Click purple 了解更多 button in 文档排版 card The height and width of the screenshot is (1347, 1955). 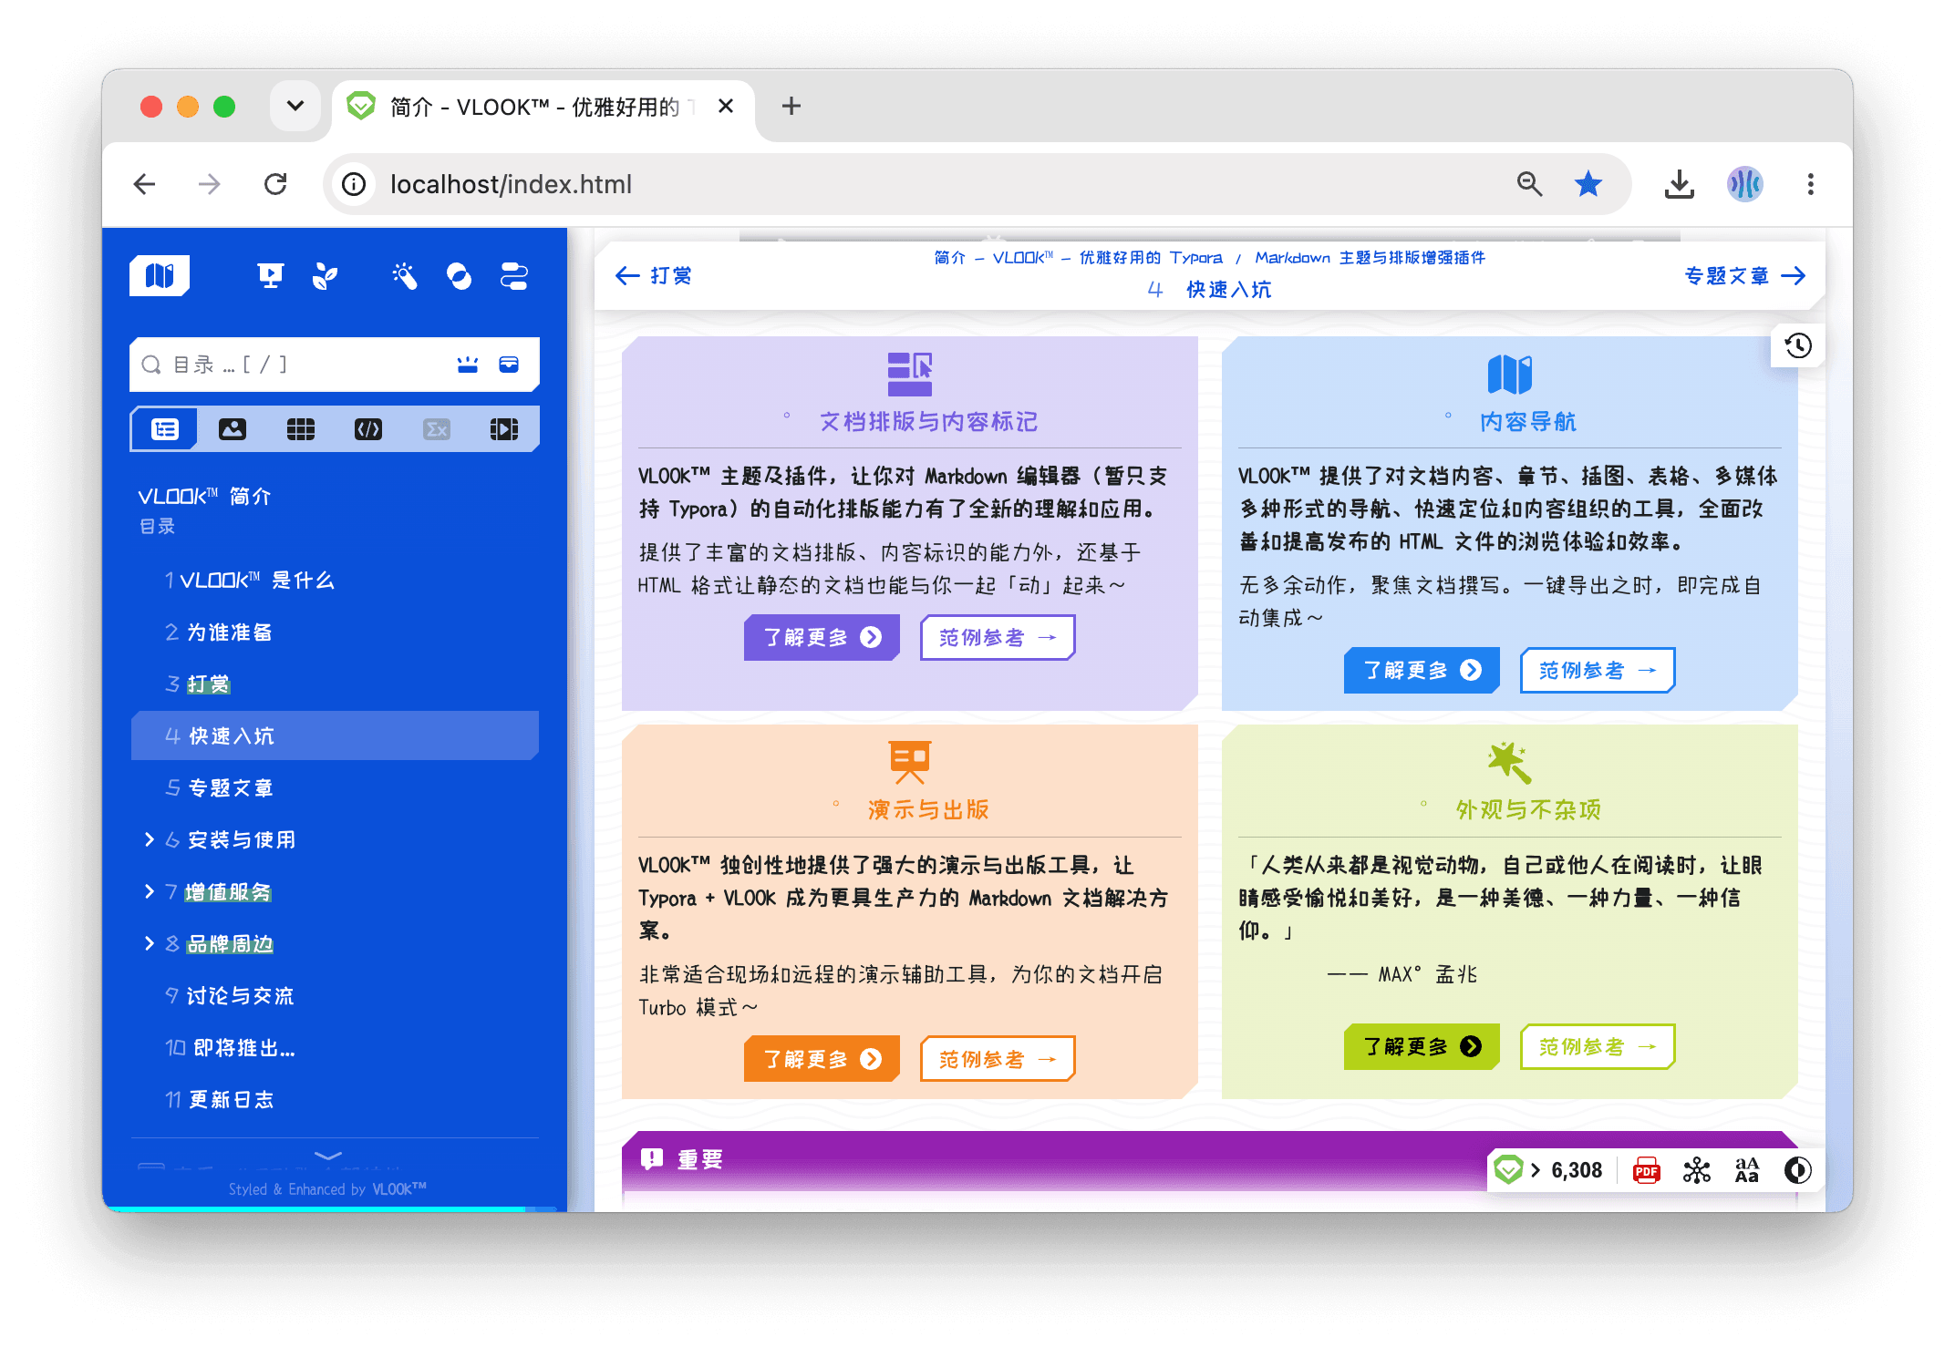coord(822,637)
